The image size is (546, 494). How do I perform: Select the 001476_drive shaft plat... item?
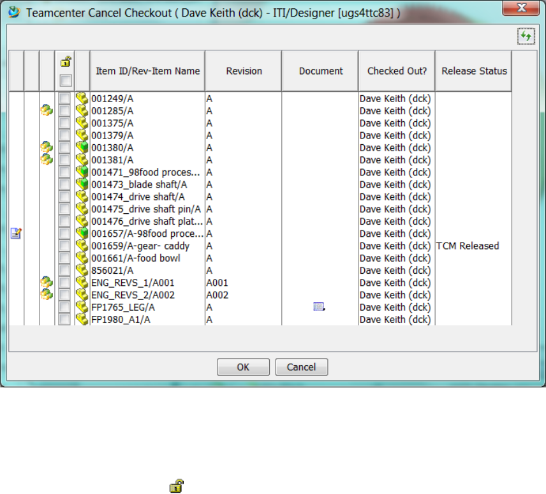tap(147, 221)
